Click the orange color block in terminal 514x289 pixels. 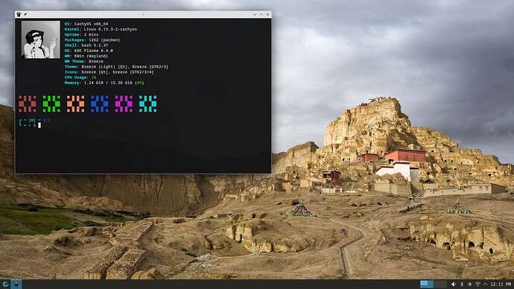[x=75, y=104]
